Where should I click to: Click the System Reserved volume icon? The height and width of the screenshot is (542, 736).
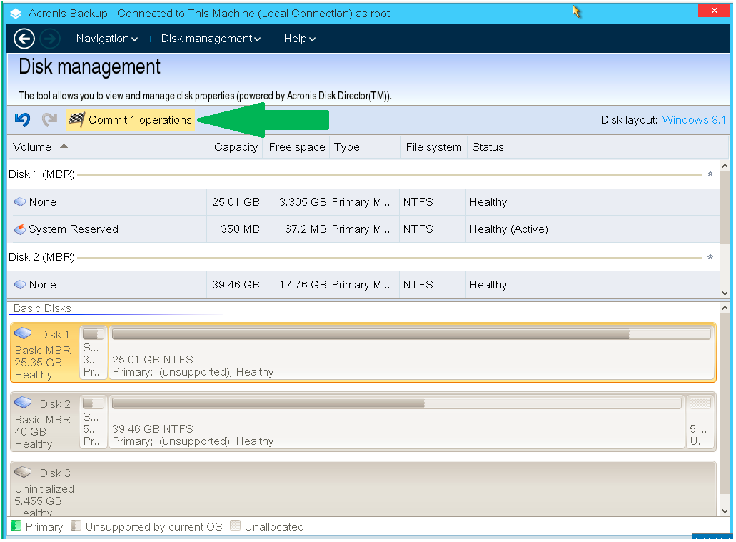(20, 229)
